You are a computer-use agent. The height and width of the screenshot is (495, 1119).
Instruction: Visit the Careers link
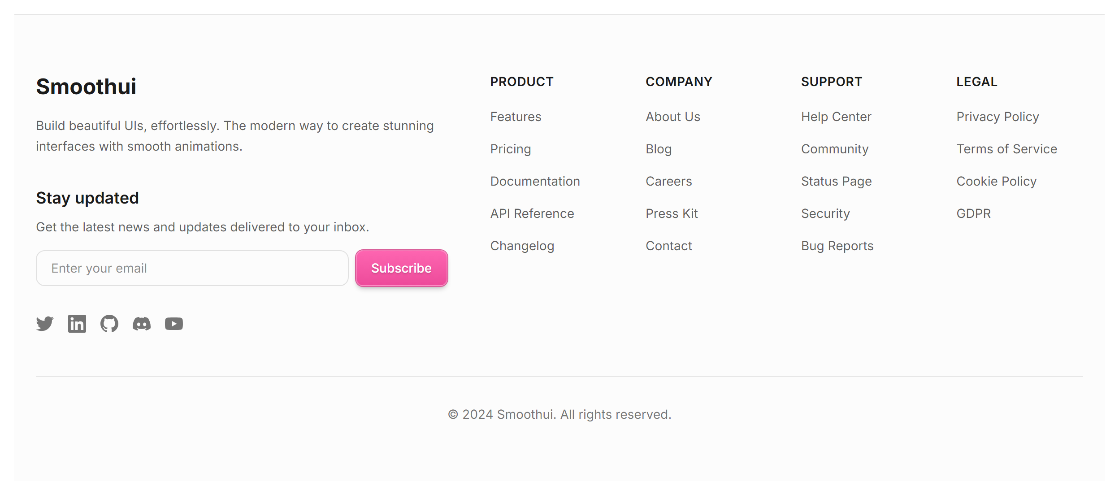click(669, 181)
